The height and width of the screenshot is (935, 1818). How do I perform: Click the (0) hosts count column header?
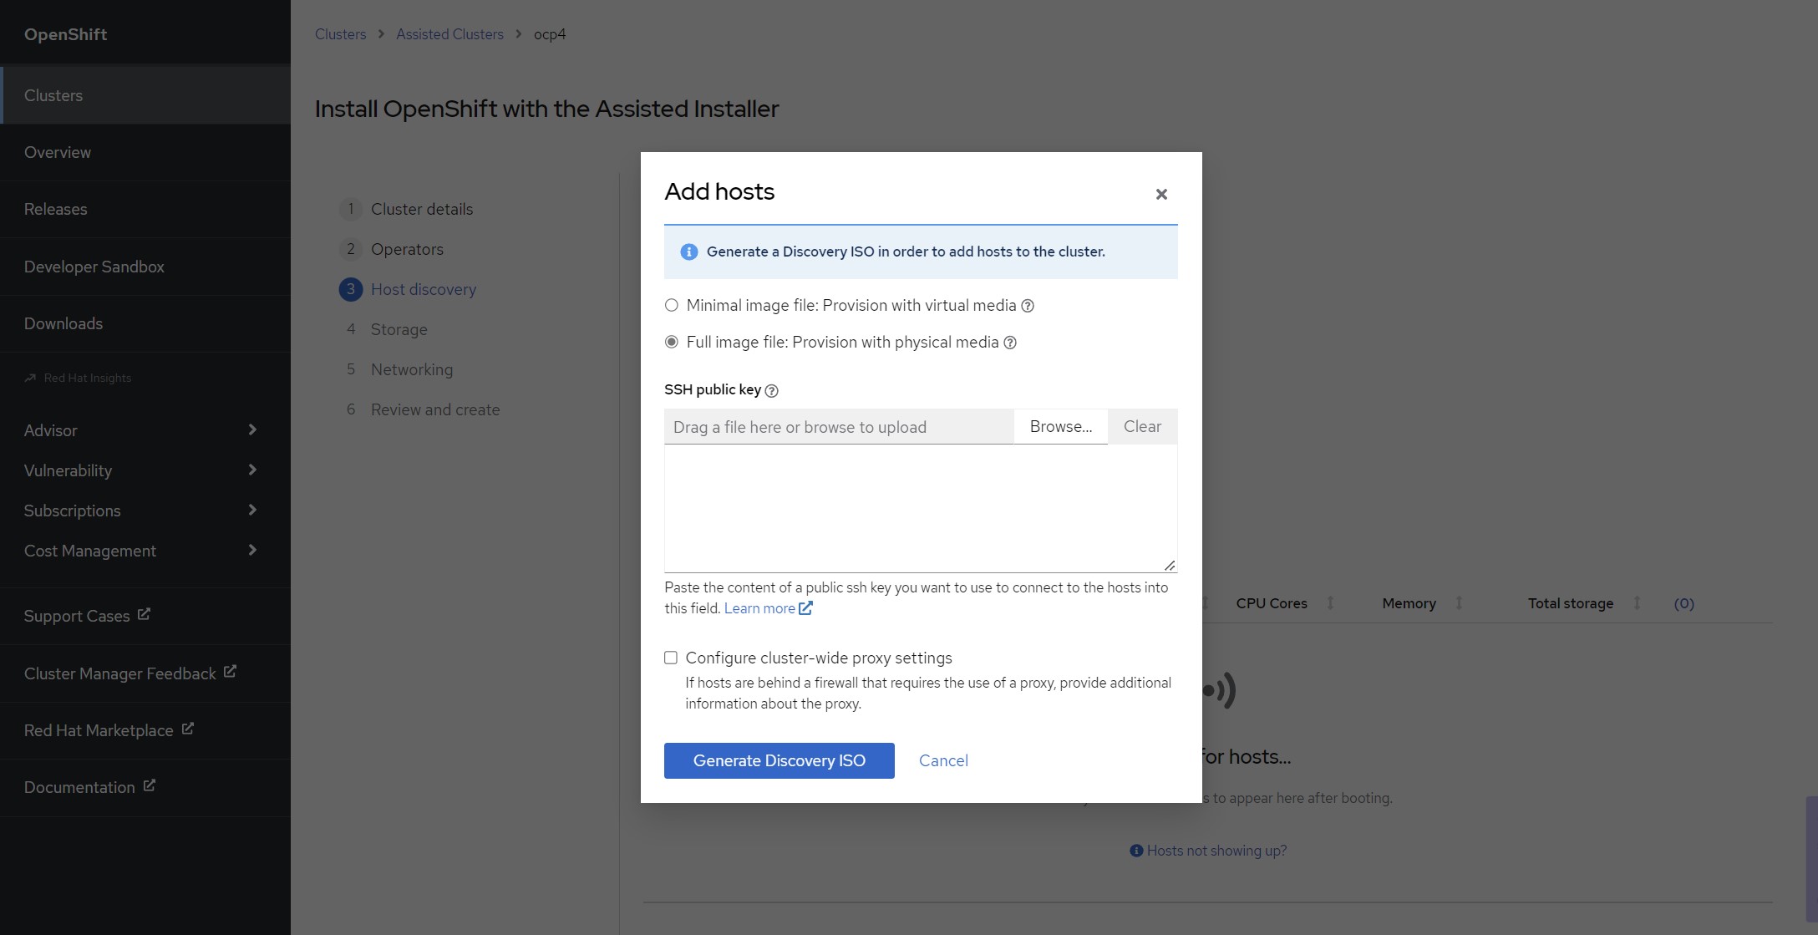point(1683,603)
